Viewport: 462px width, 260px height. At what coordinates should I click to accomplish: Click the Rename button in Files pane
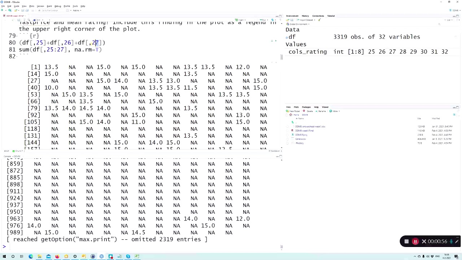click(321, 111)
